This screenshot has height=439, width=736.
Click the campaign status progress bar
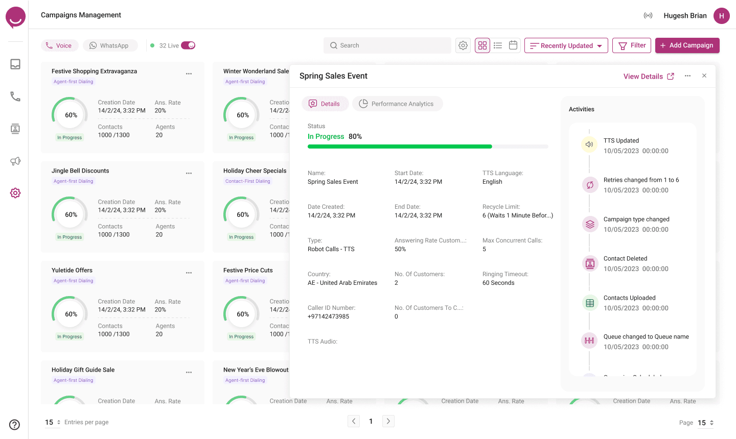(428, 147)
